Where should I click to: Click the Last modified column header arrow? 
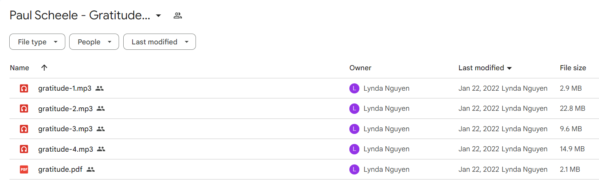point(509,68)
